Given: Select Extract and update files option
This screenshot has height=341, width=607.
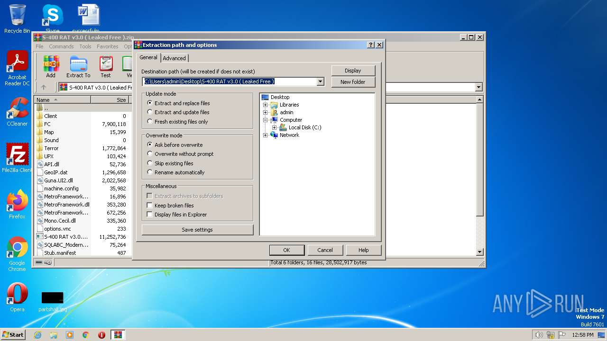Looking at the screenshot, I should tap(178, 112).
